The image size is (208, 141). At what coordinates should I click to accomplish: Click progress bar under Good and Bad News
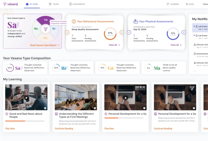click(x=25, y=121)
